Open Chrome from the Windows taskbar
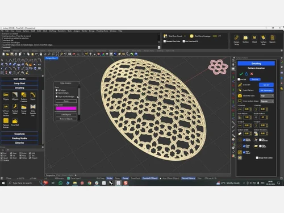This screenshot has height=213, width=284. tap(89, 183)
